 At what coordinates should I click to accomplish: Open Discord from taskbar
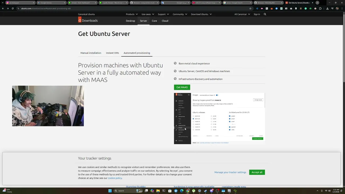point(212,191)
